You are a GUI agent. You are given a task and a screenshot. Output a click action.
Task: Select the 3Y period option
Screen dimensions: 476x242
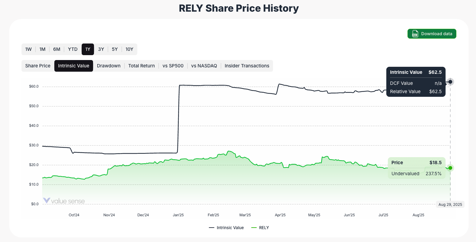(101, 49)
